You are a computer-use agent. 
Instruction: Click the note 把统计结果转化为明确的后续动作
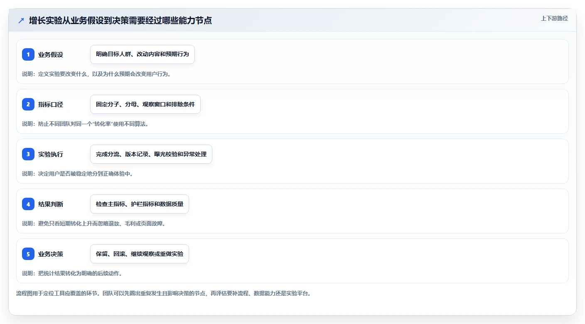pyautogui.click(x=72, y=273)
